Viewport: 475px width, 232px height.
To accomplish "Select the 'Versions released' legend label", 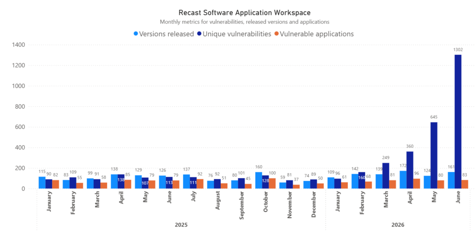I will [x=167, y=34].
